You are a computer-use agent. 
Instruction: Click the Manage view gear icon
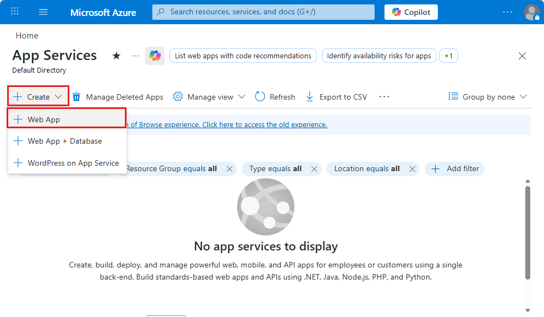178,96
